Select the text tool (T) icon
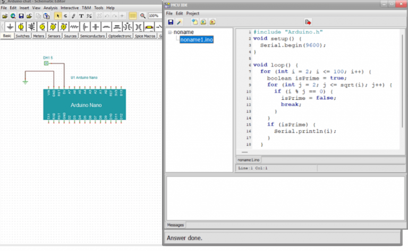 (x=81, y=16)
